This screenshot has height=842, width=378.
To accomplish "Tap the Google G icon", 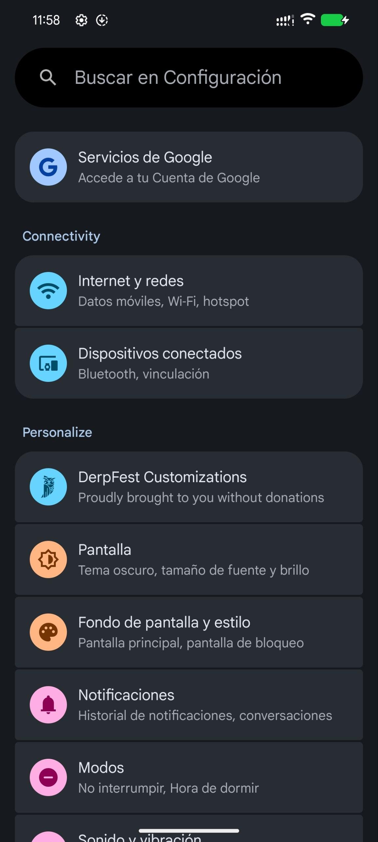I will [x=48, y=167].
